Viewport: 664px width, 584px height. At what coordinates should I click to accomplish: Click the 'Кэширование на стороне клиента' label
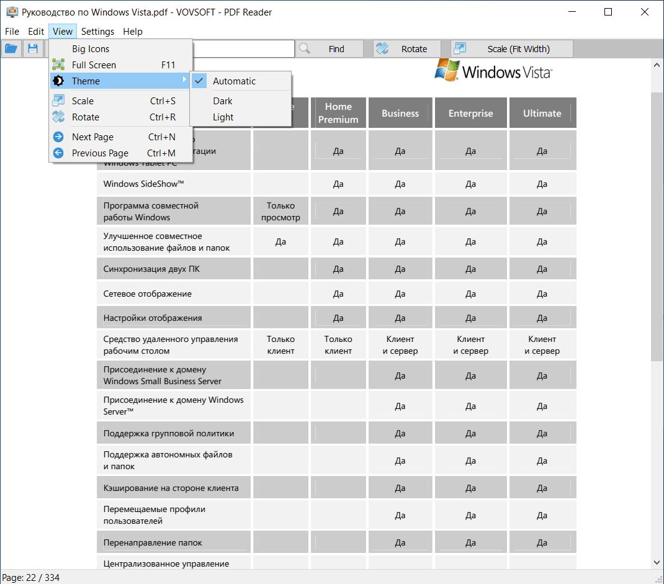(x=171, y=488)
